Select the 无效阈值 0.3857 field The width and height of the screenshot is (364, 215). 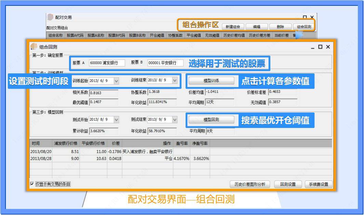pos(283,102)
